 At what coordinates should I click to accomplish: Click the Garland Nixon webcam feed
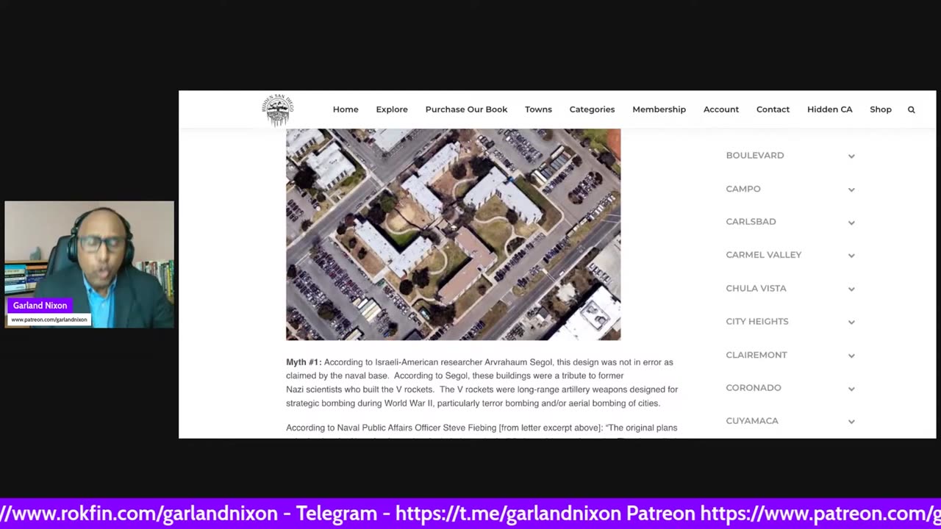[90, 264]
